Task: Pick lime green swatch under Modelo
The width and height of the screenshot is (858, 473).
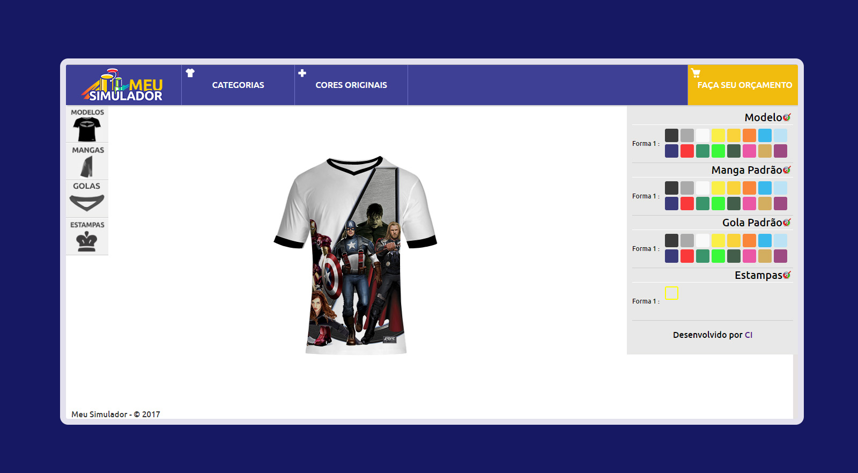Action: (x=718, y=151)
